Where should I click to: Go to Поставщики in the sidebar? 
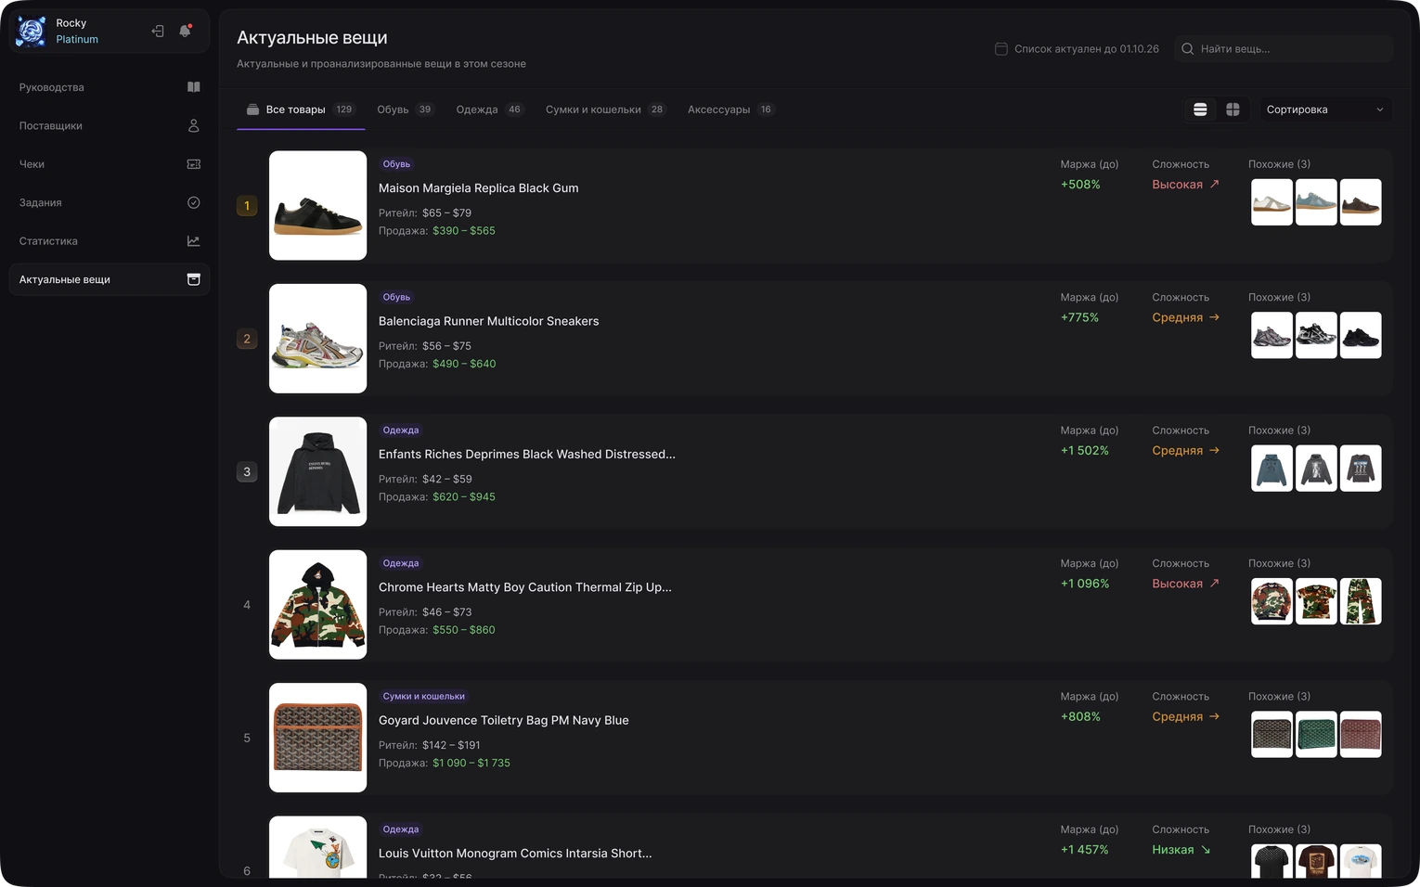(110, 125)
